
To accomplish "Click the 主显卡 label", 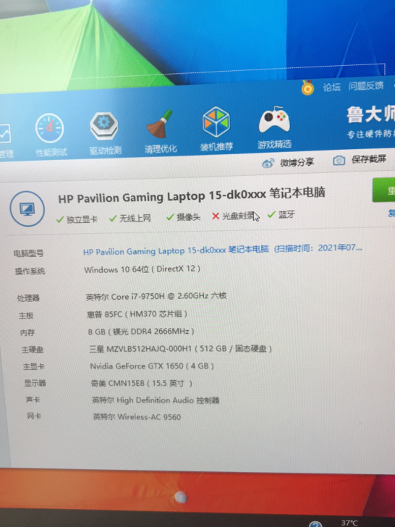I will [33, 367].
